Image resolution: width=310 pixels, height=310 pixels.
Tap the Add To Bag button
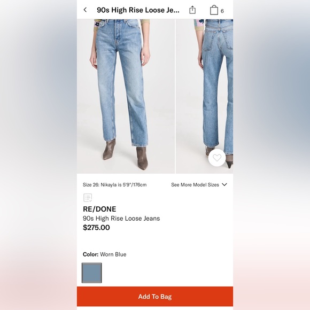coord(155,296)
